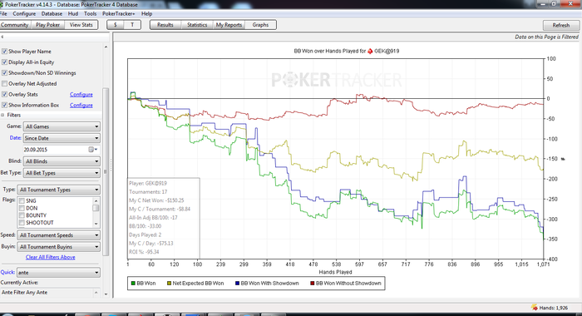Toggle Show Information Box checkbox
The image size is (582, 316).
4,105
